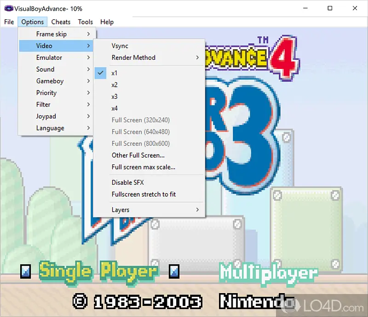Open the File menu

click(9, 22)
